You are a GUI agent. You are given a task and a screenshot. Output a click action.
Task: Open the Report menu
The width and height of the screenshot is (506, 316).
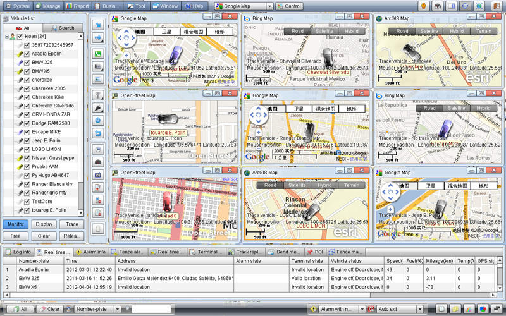[77, 6]
